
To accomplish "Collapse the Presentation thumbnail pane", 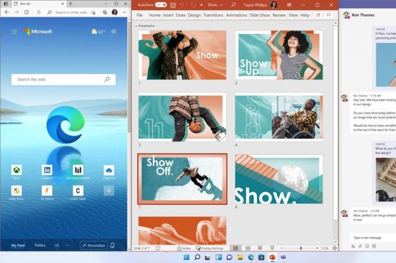I will [x=136, y=25].
